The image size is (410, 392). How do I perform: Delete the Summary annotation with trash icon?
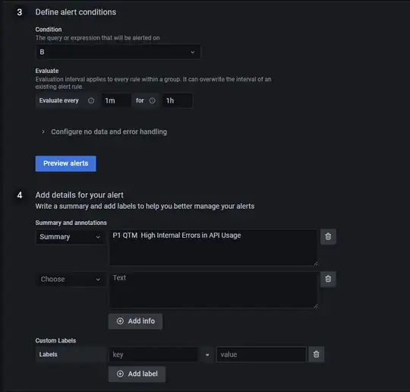tap(328, 236)
